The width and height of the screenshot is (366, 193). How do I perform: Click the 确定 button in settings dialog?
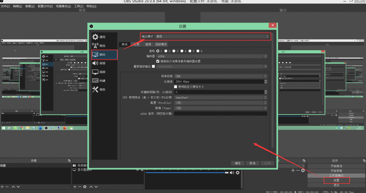click(x=238, y=163)
